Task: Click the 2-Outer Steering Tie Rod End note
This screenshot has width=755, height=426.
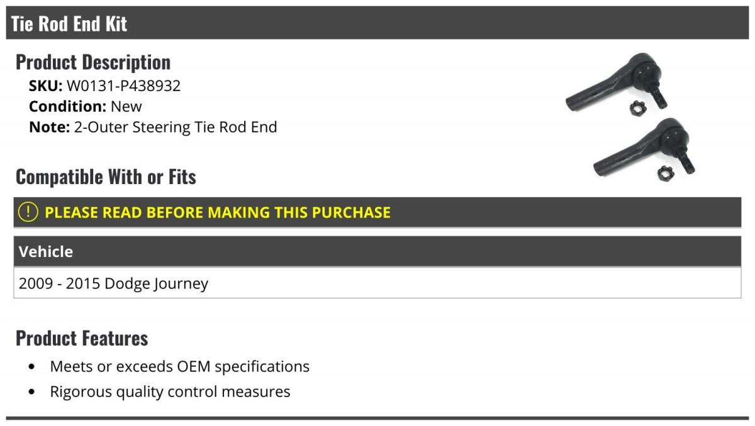Action: click(176, 127)
